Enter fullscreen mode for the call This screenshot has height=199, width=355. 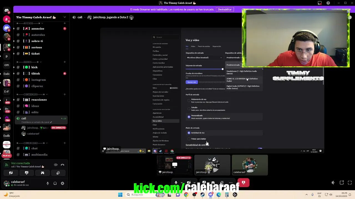[350, 182]
